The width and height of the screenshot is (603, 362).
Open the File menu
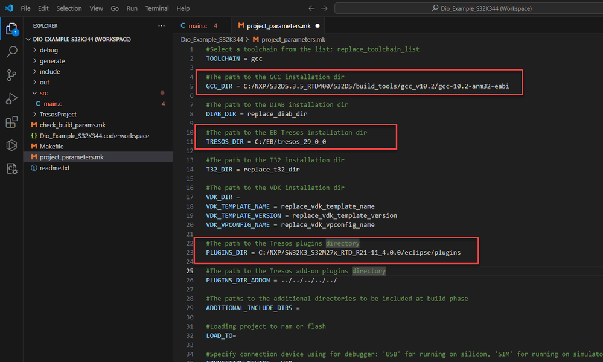25,8
